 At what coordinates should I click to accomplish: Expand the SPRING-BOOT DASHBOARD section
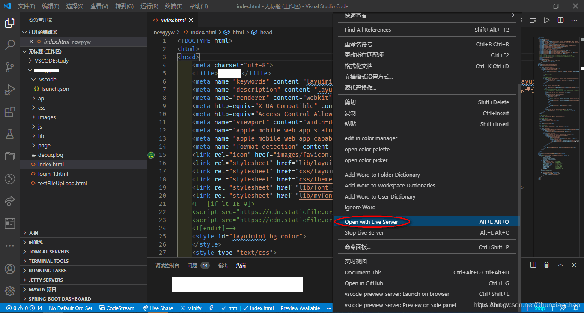tap(83, 299)
